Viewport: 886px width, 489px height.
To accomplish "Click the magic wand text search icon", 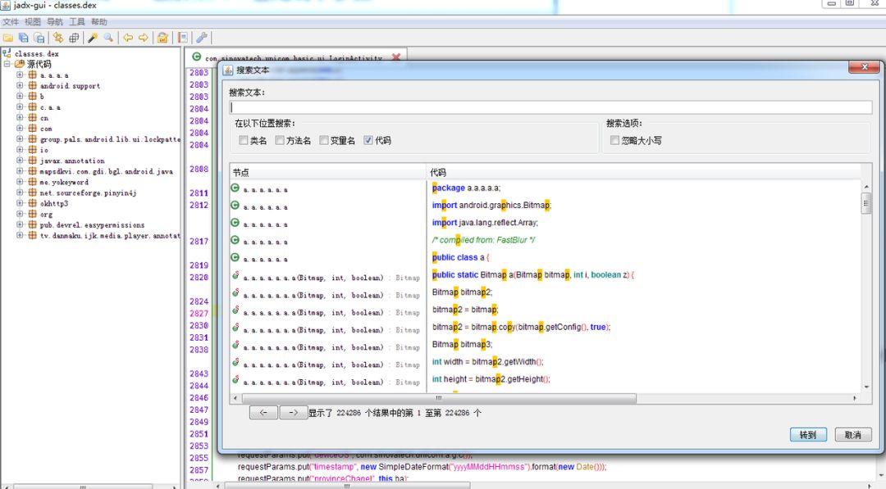I will 93,38.
